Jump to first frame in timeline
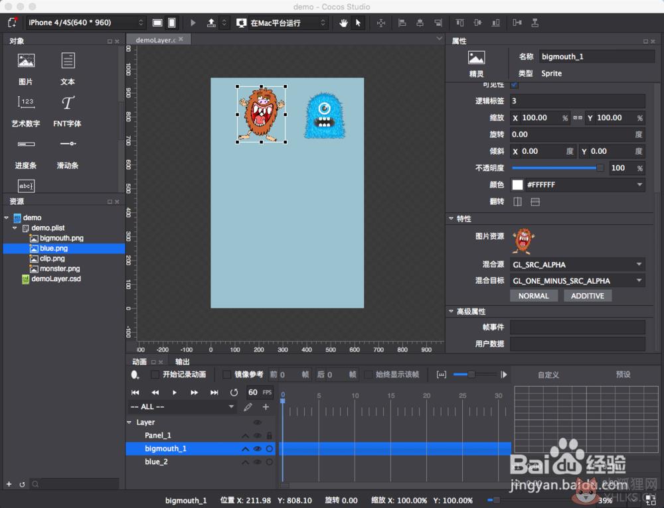The image size is (664, 508). click(135, 393)
